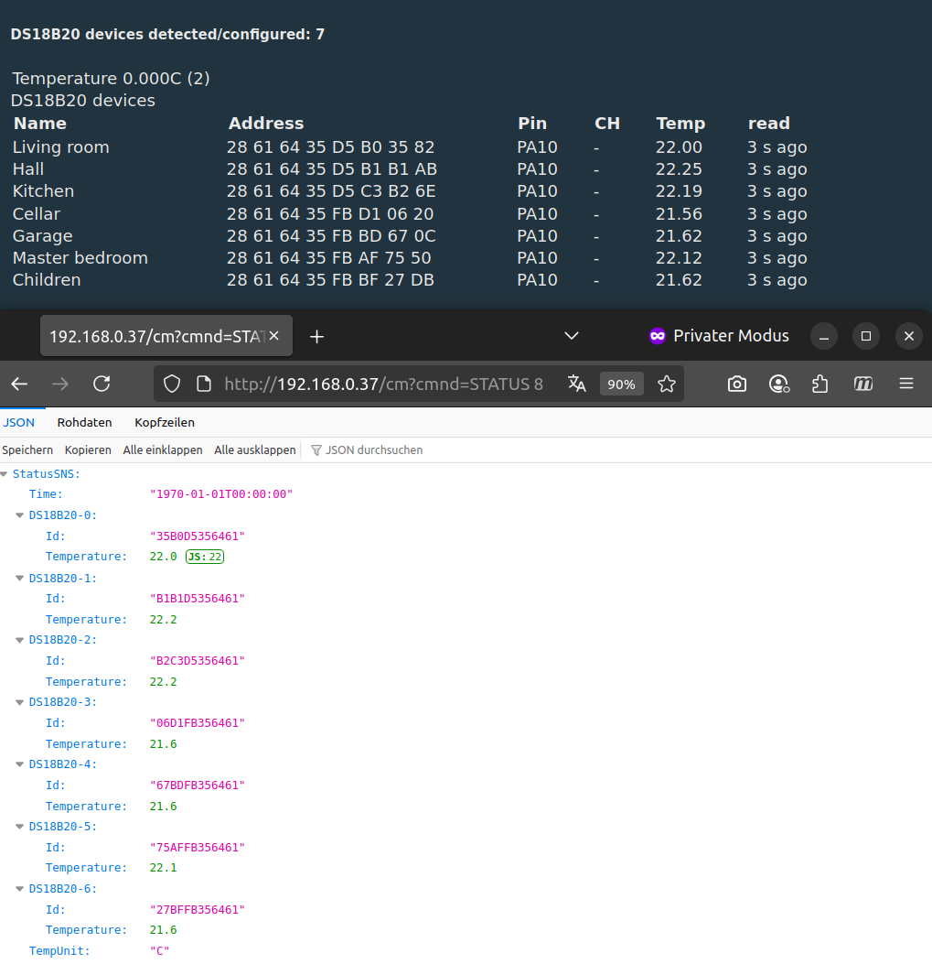
Task: Open the extensions puzzle icon
Action: point(820,385)
